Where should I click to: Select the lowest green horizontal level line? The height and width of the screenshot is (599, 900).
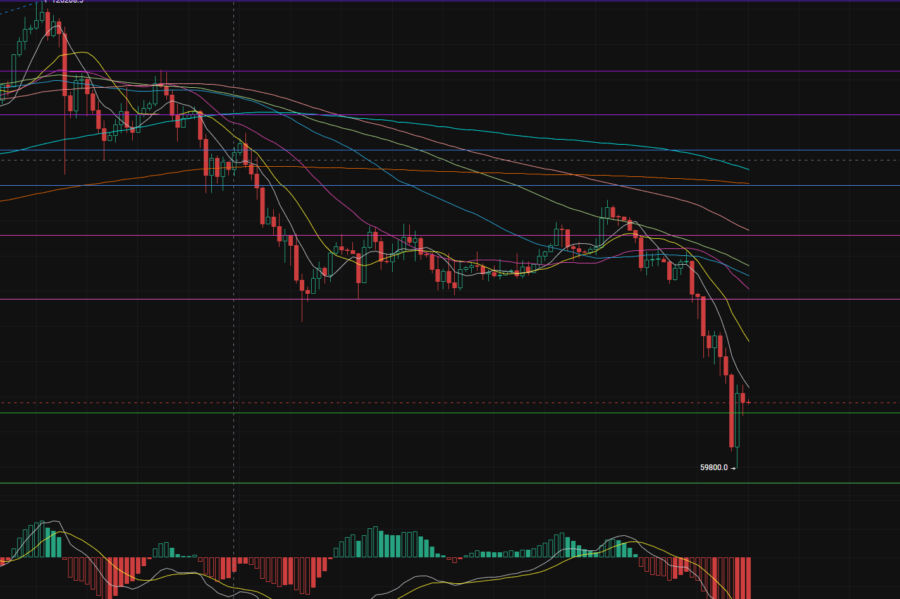(443, 483)
